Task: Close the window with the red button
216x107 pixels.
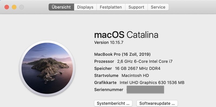Action: click(6, 7)
